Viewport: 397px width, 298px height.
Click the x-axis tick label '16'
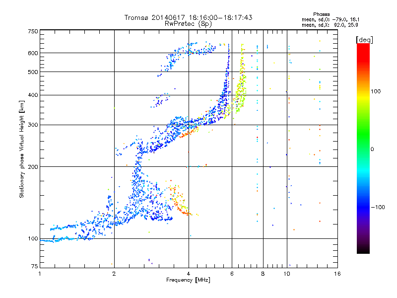337,274
